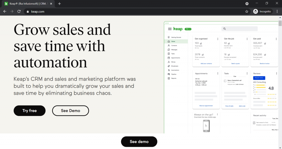Open the Get organized card options menu

[218, 39]
